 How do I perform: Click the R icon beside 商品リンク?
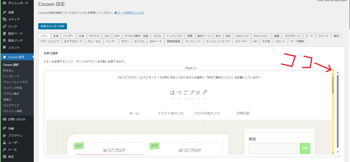(4, 41)
